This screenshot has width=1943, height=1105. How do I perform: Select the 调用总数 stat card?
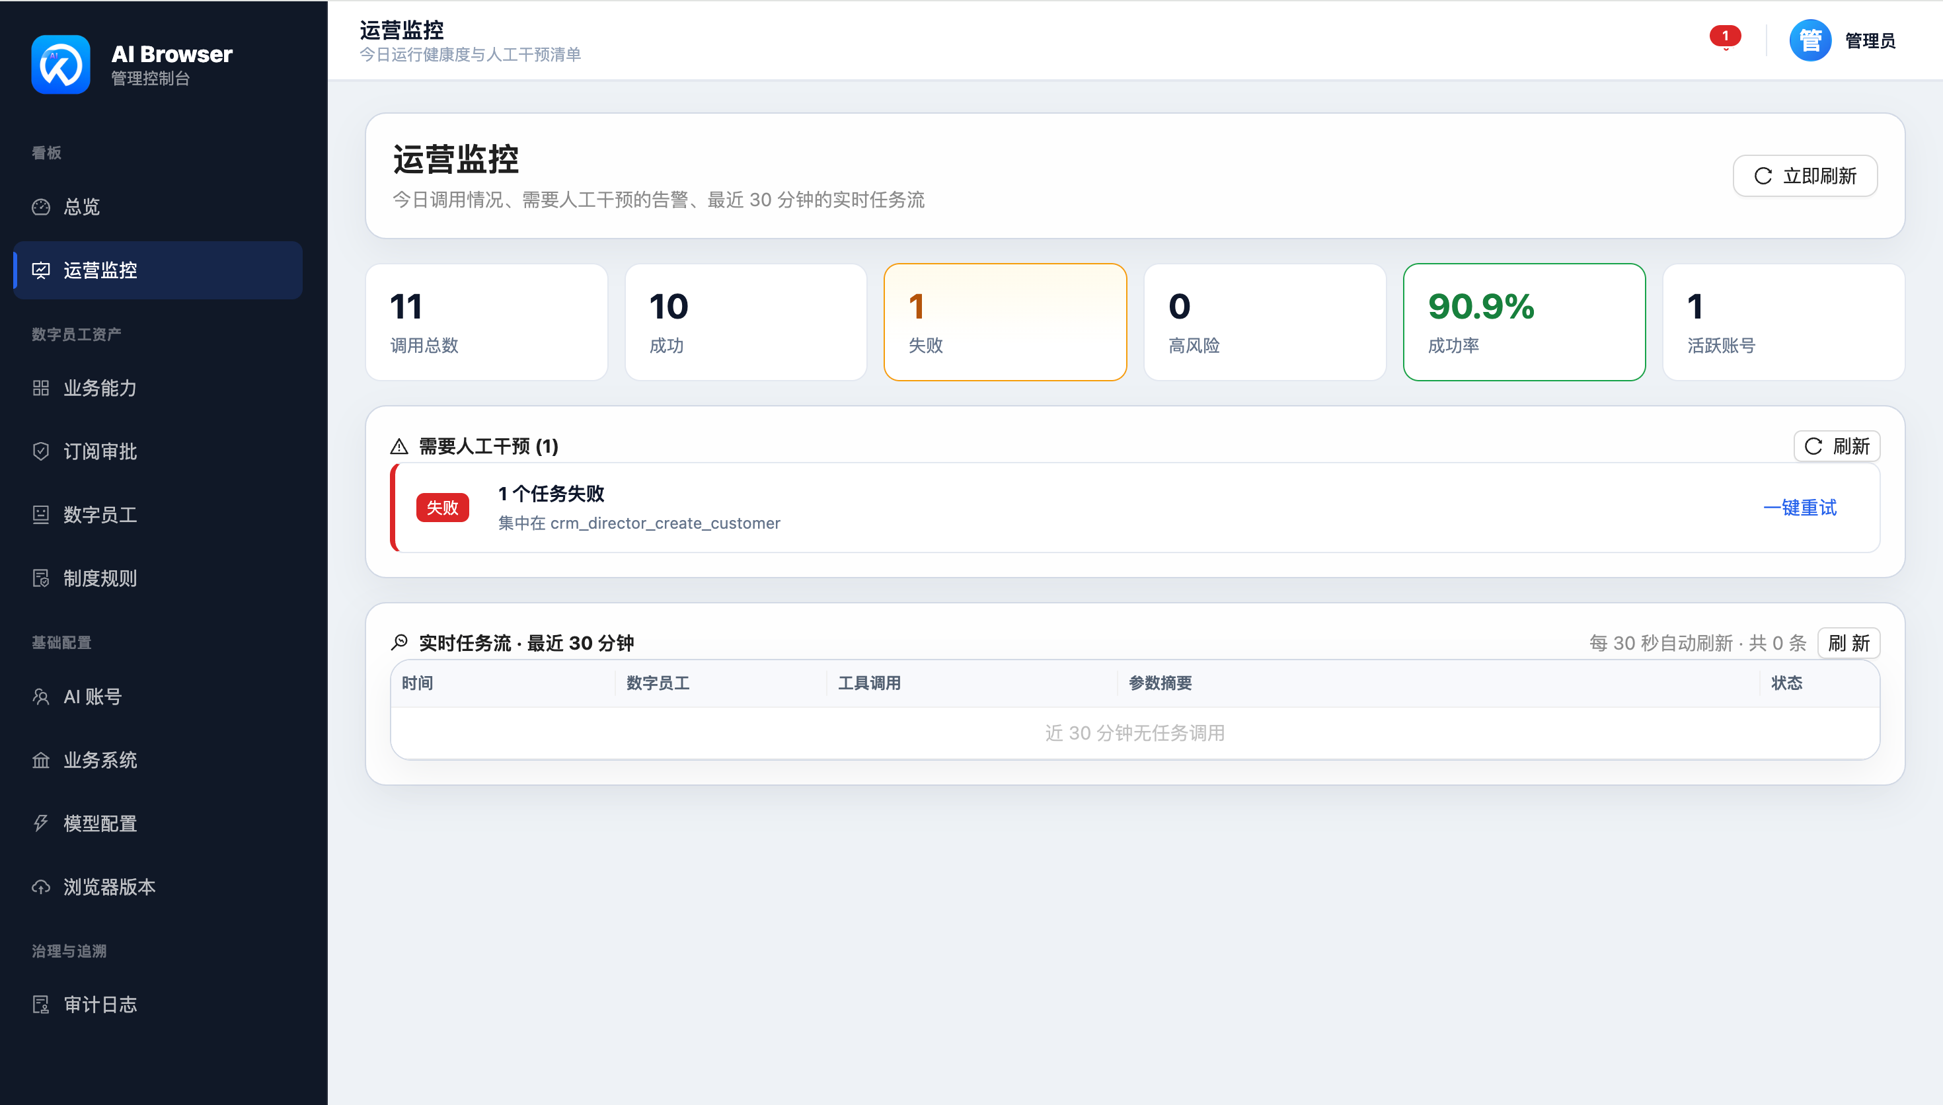click(x=486, y=322)
